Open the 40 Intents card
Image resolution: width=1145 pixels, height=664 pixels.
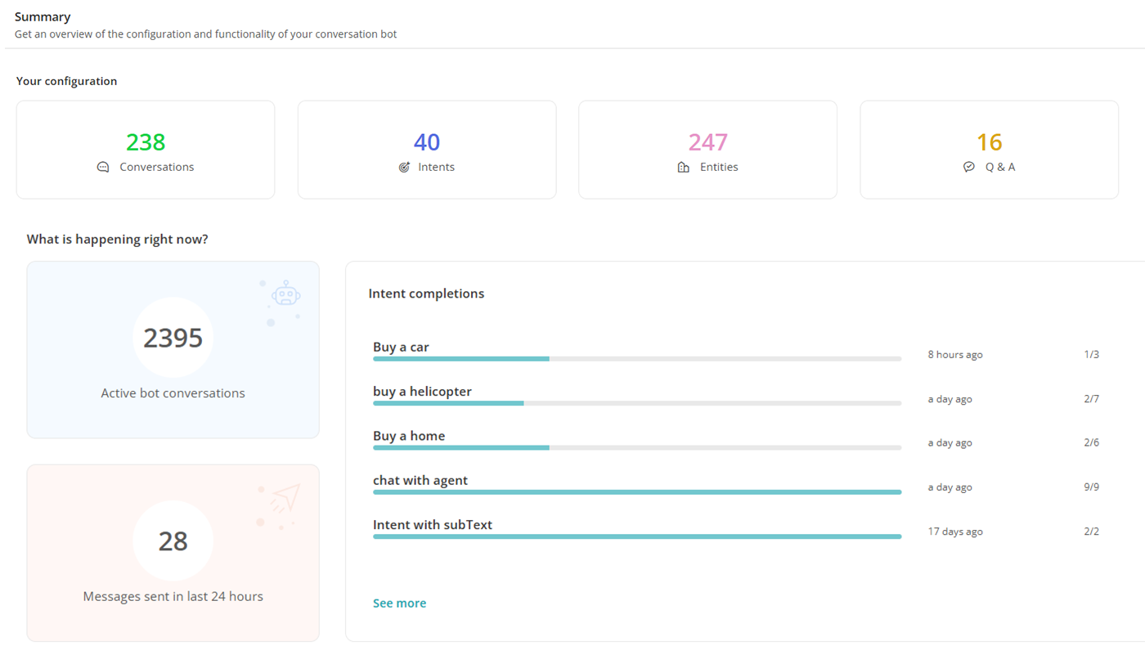pyautogui.click(x=427, y=150)
